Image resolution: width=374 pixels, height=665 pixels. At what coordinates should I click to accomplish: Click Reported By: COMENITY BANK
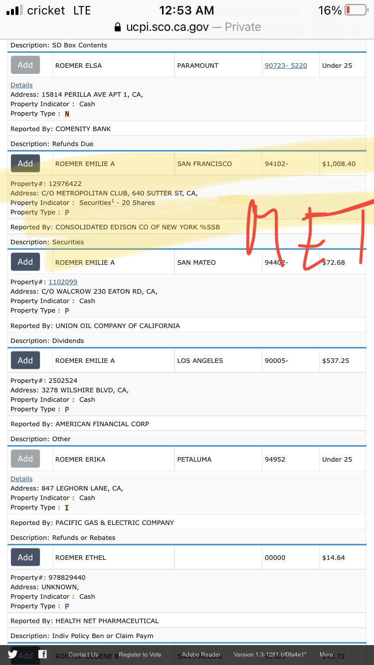pyautogui.click(x=61, y=129)
